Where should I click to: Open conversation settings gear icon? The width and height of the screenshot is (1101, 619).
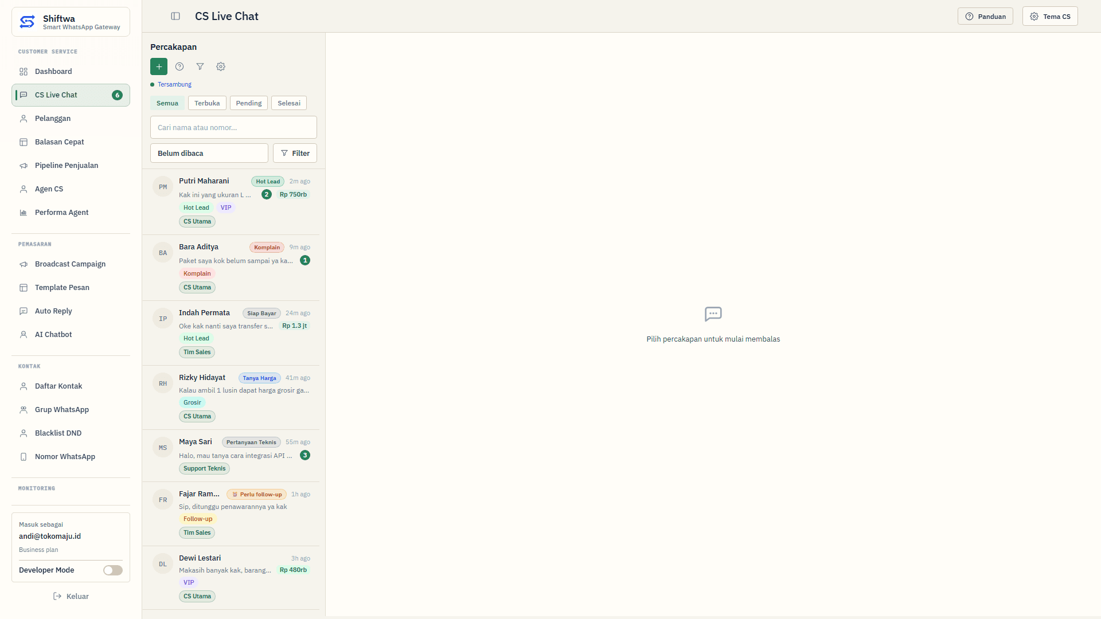(x=221, y=66)
